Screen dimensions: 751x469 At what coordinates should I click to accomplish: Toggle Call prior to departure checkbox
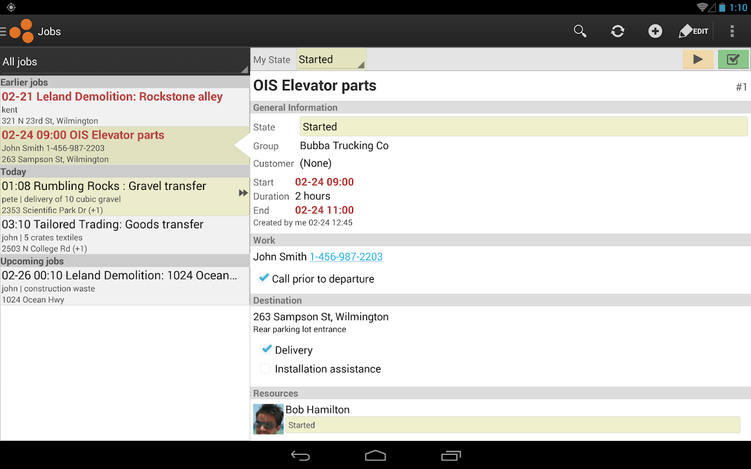264,278
